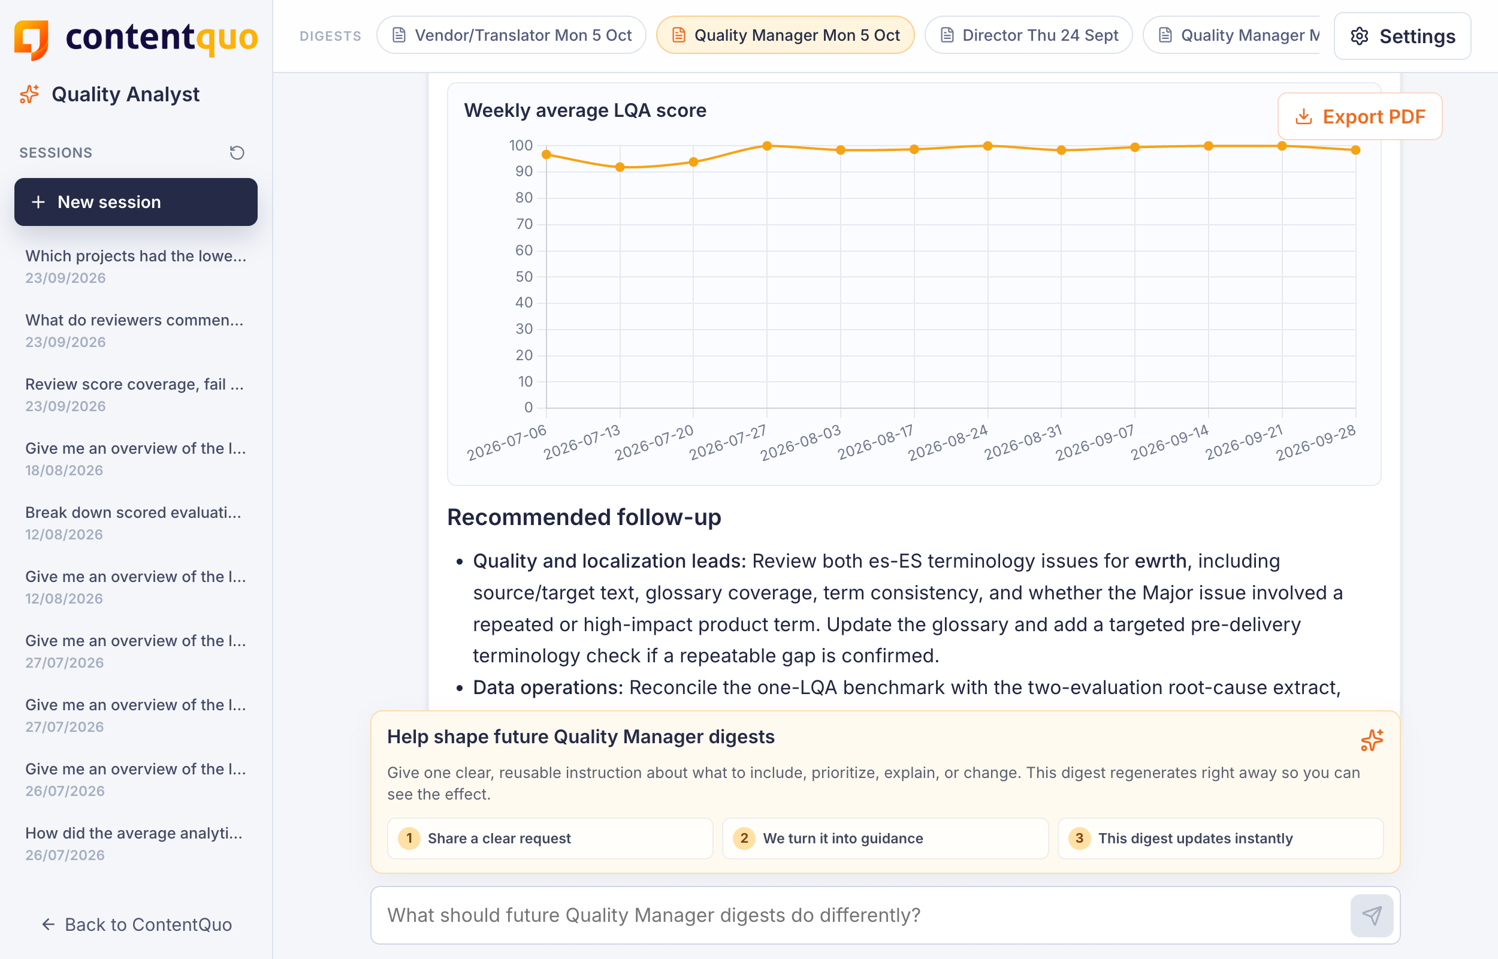Click the gear icon in Settings button
Screen dimensions: 1498x959
tap(1359, 36)
